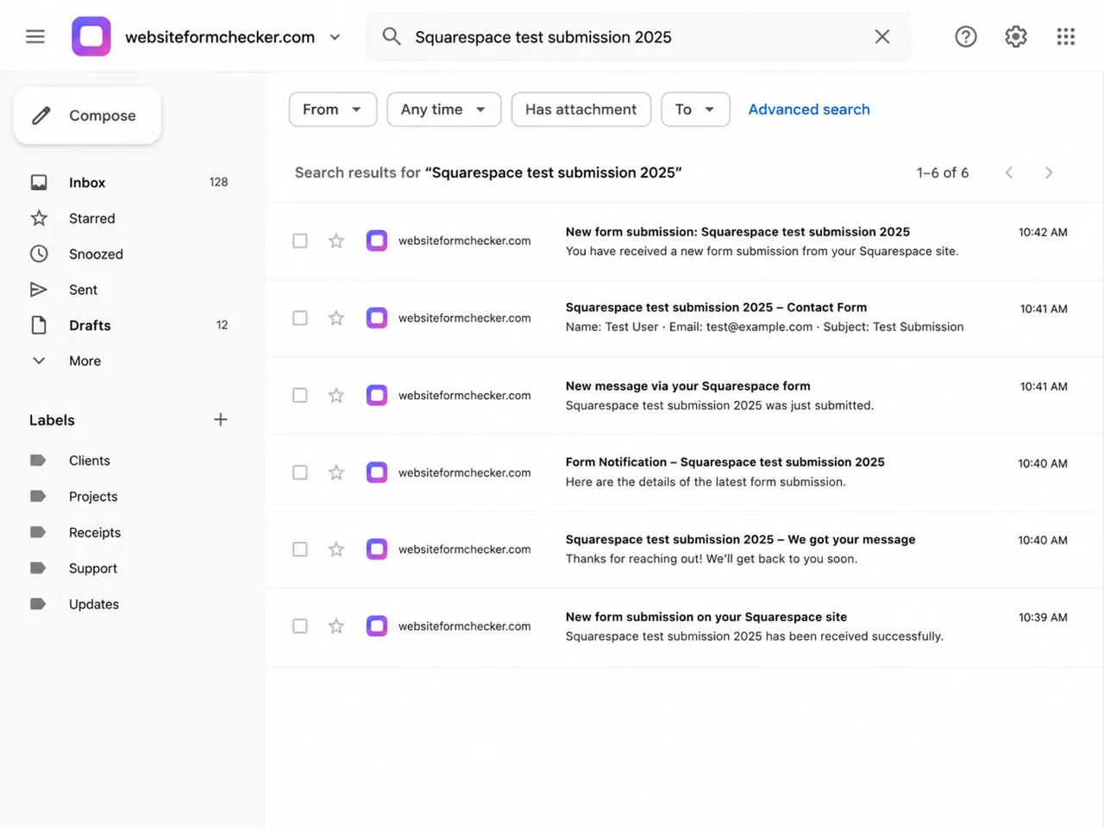Image resolution: width=1104 pixels, height=828 pixels.
Task: Open "New form submission: Squarespace test submission 2025" email
Action: tap(685, 241)
